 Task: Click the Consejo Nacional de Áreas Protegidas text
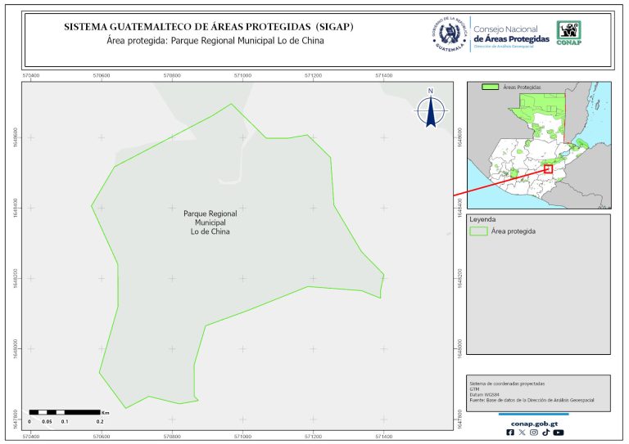pos(511,33)
